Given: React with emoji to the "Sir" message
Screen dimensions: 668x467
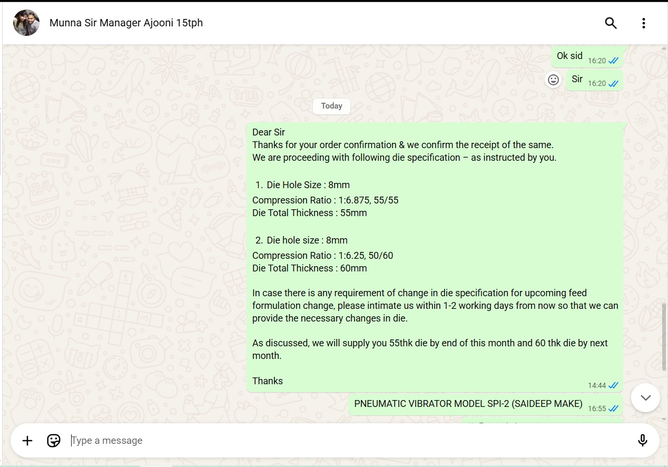Looking at the screenshot, I should click(553, 80).
